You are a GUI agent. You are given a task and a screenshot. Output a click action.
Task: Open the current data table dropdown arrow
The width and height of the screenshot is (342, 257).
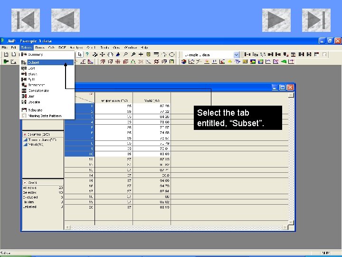point(236,55)
